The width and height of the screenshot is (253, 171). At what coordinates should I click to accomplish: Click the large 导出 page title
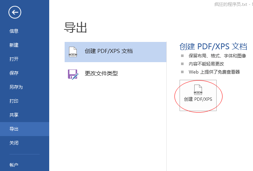pos(75,27)
